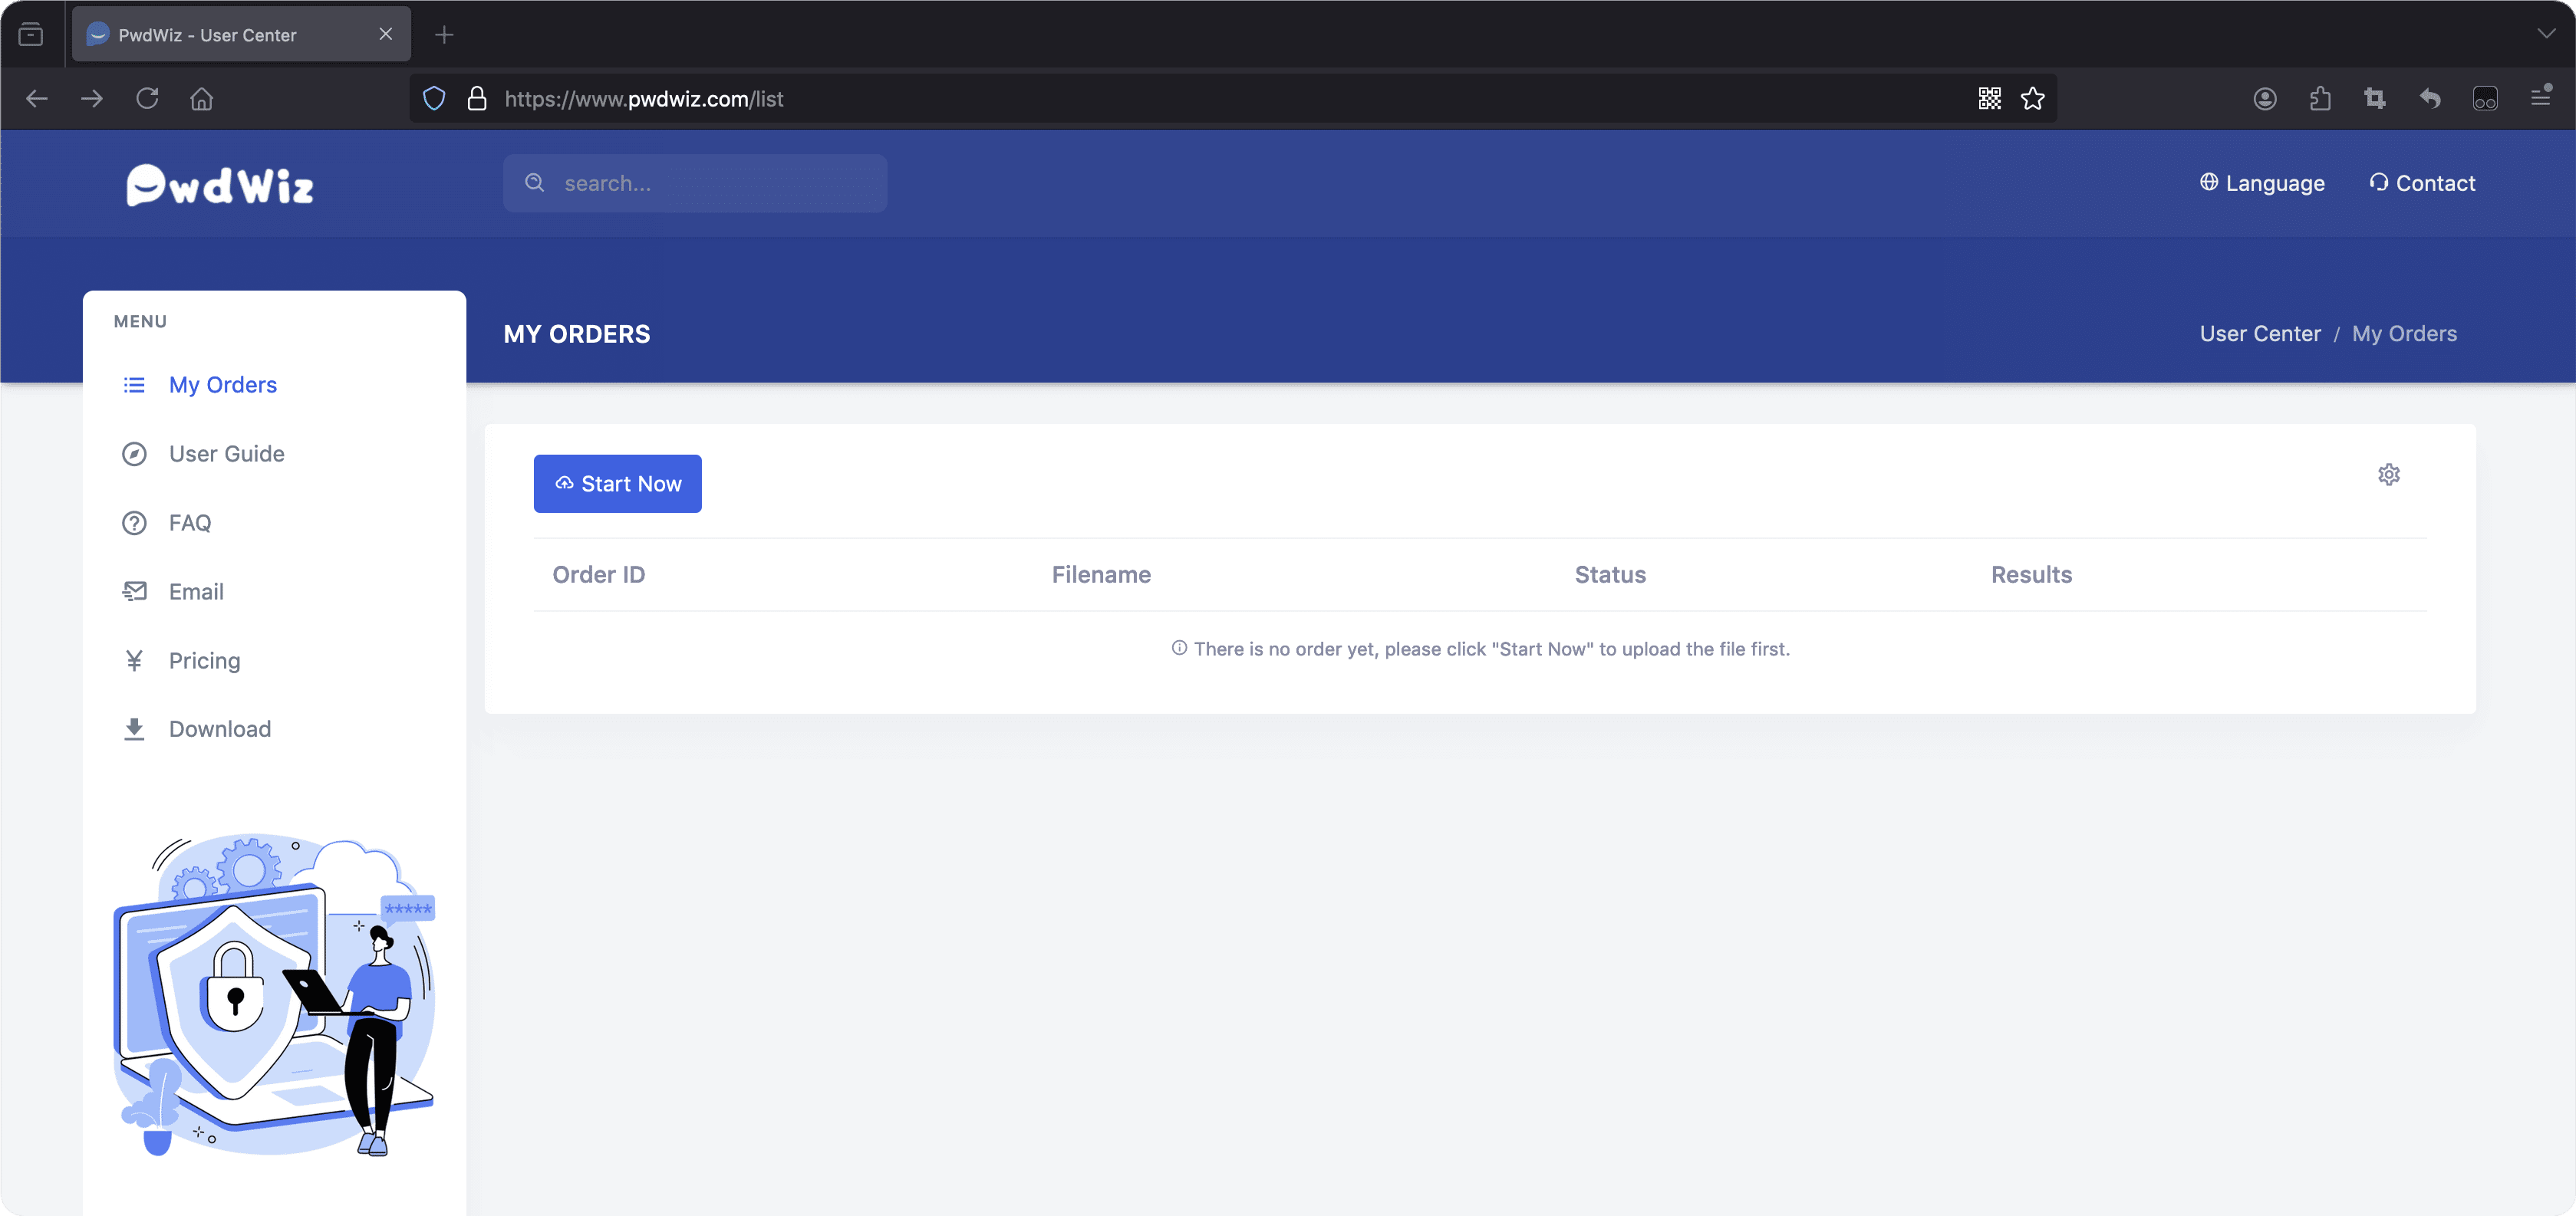This screenshot has height=1216, width=2576.
Task: Click the Contact link in header
Action: [2422, 182]
